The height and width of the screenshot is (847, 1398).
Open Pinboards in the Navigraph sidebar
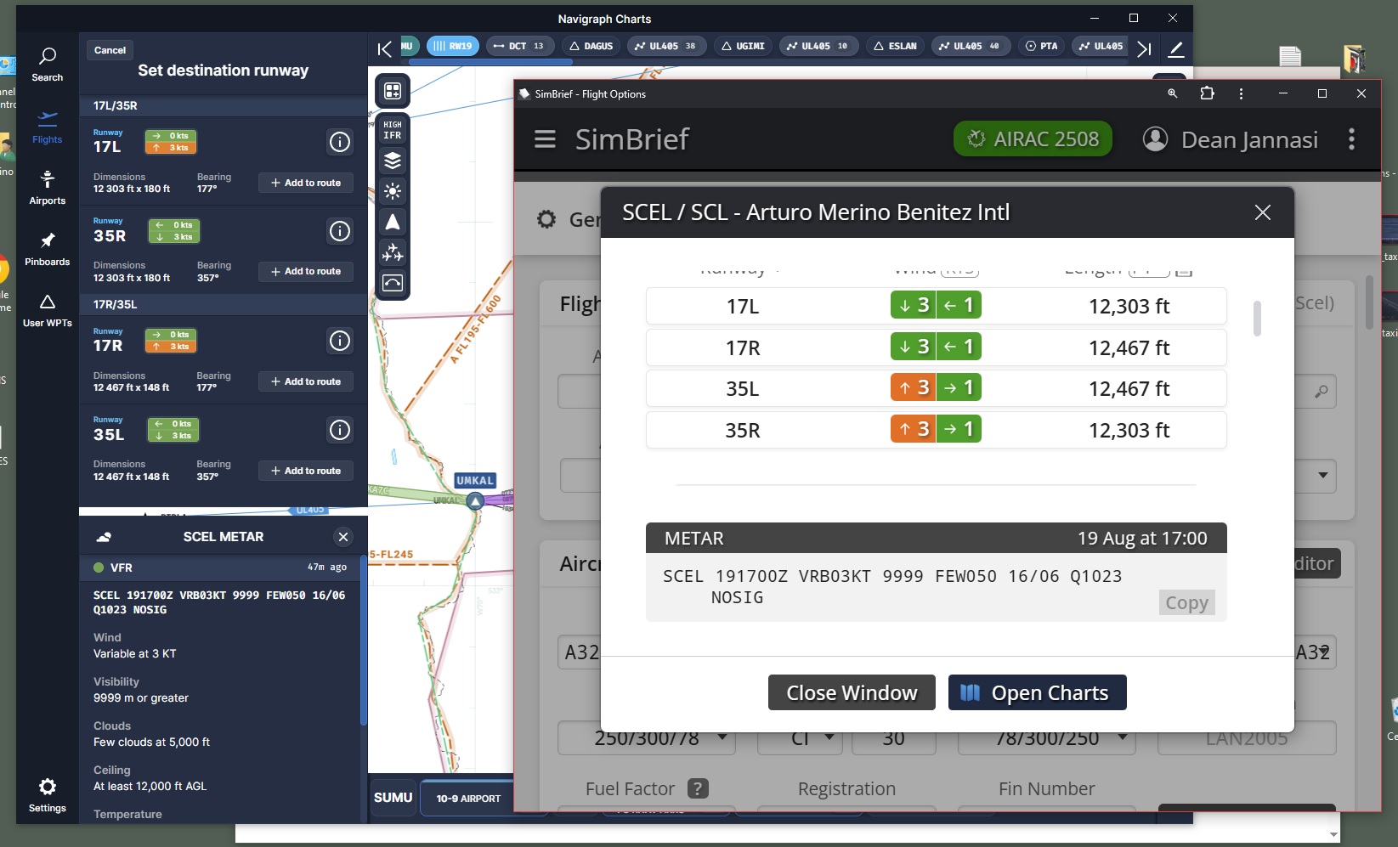point(48,249)
